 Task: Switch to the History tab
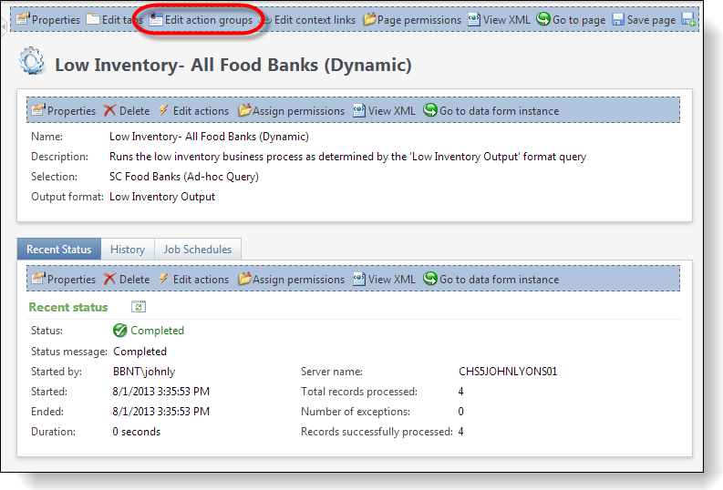coord(128,250)
